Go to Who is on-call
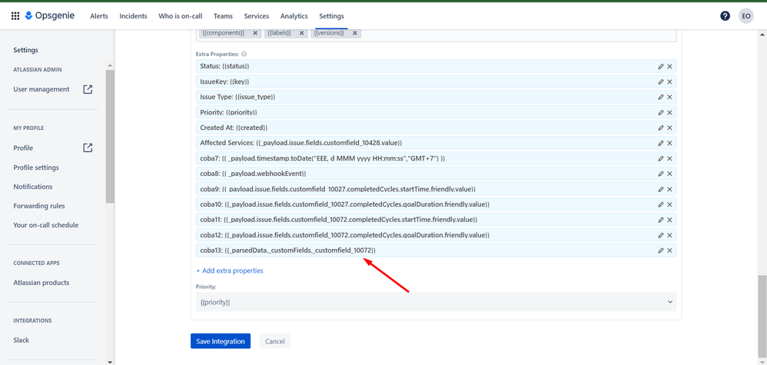Screen dimensions: 767x365 click(181, 16)
